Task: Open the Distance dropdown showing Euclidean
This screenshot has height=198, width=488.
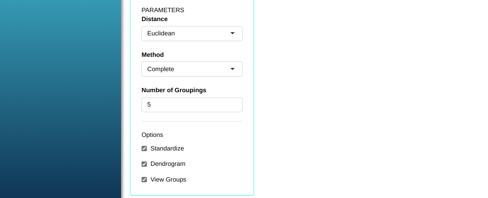Action: 192,34
